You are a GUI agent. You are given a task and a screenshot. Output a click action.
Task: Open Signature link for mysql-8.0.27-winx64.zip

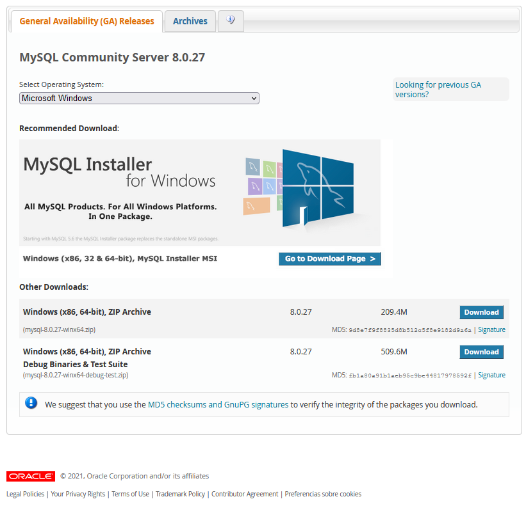click(491, 329)
